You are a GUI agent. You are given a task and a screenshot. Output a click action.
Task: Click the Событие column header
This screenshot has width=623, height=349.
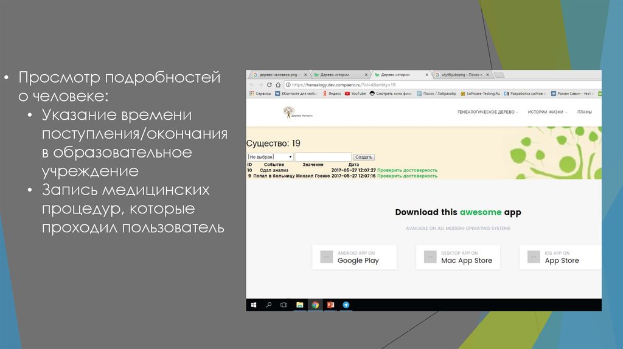click(x=274, y=164)
